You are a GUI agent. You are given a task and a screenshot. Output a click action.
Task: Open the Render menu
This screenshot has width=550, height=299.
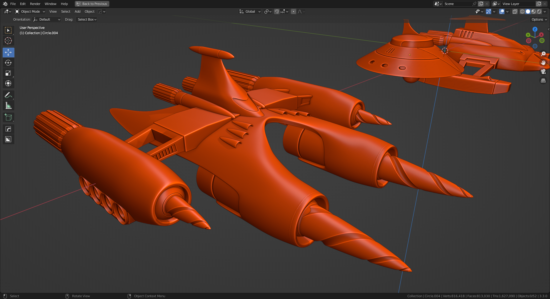pos(35,4)
